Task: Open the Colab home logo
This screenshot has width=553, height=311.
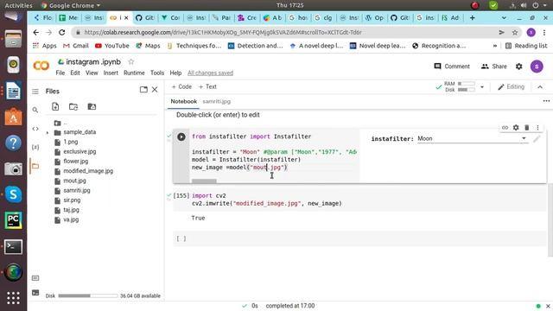Action: (41, 66)
